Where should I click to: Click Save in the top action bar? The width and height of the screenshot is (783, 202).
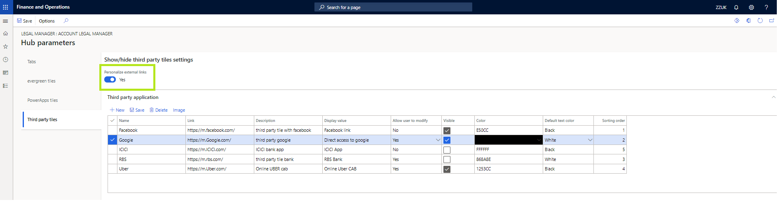tap(25, 21)
